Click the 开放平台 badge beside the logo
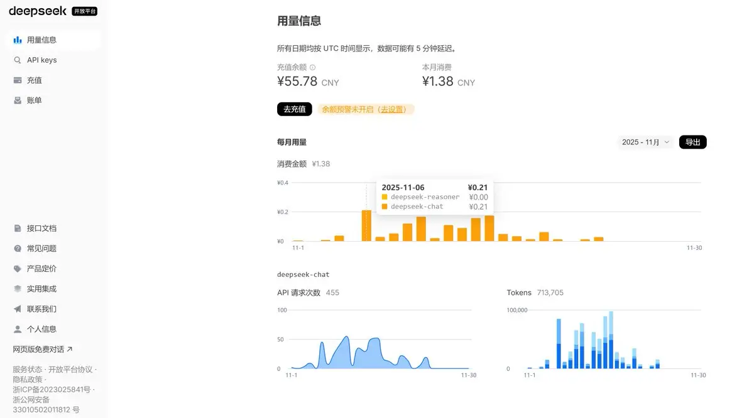Screen dimensions: 754x418 85,11
